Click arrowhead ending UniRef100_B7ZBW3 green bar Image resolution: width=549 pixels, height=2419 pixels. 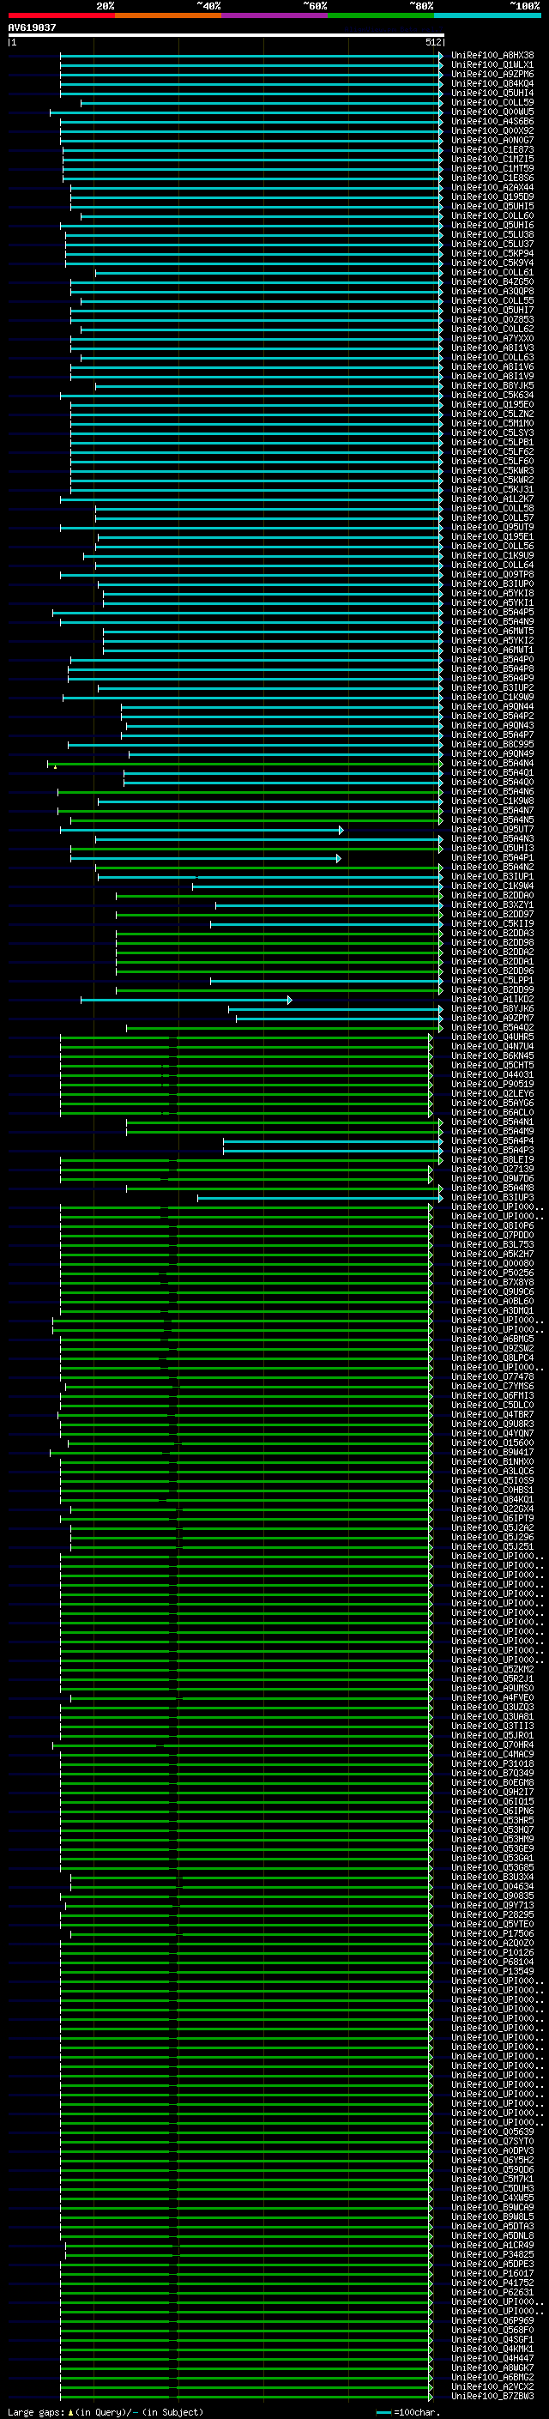click(431, 2397)
